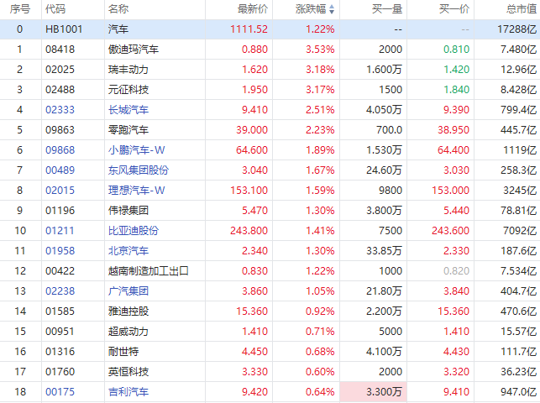Click stock code 02488
This screenshot has height=403, width=540.
(60, 90)
